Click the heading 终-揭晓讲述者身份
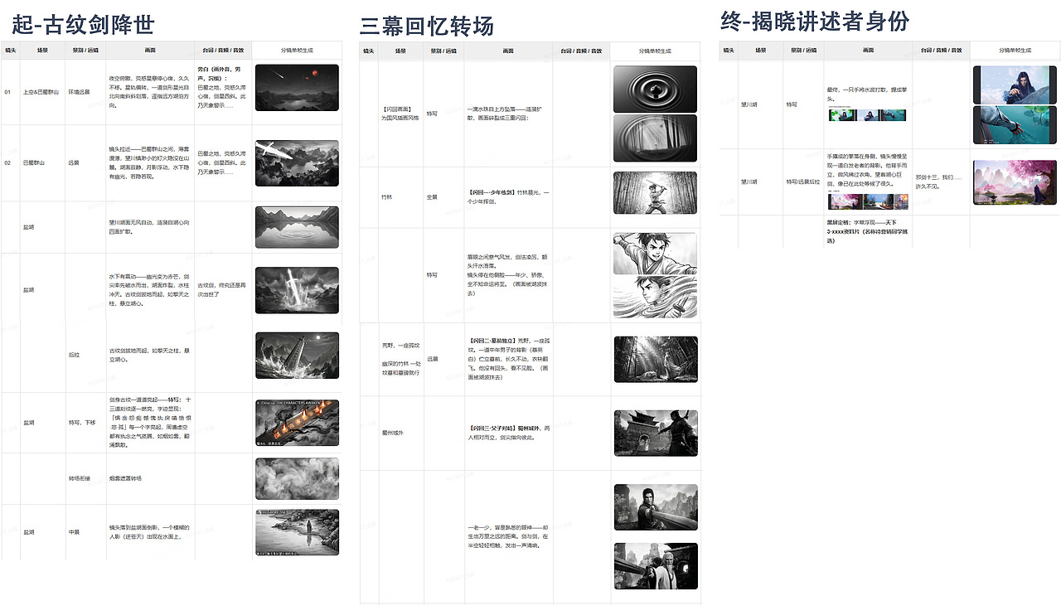The image size is (1061, 615). click(x=815, y=21)
